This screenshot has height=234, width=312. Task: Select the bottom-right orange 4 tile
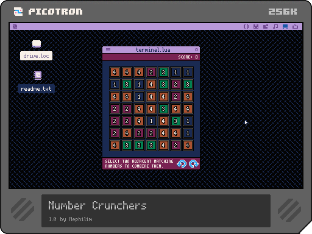(x=188, y=146)
